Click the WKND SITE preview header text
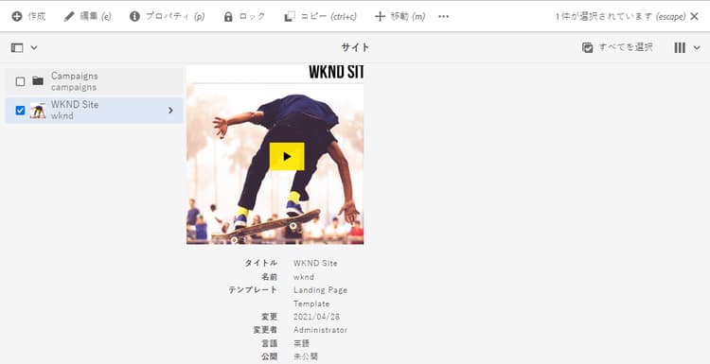Viewport: 710px width, 364px height. tap(336, 72)
